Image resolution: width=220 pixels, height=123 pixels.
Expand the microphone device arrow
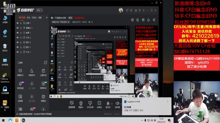112,104
